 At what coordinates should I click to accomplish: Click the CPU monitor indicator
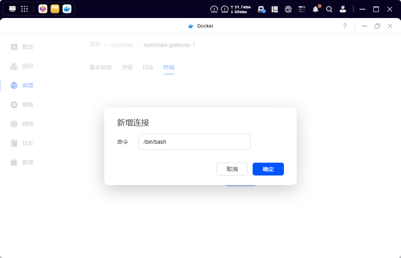tap(214, 9)
